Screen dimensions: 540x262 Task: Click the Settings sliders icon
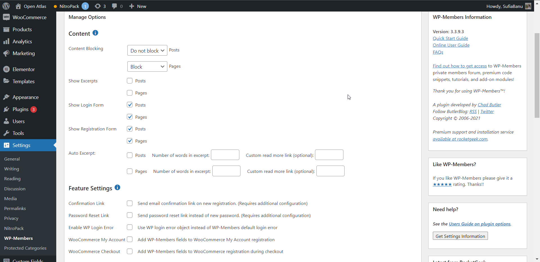[x=6, y=145]
